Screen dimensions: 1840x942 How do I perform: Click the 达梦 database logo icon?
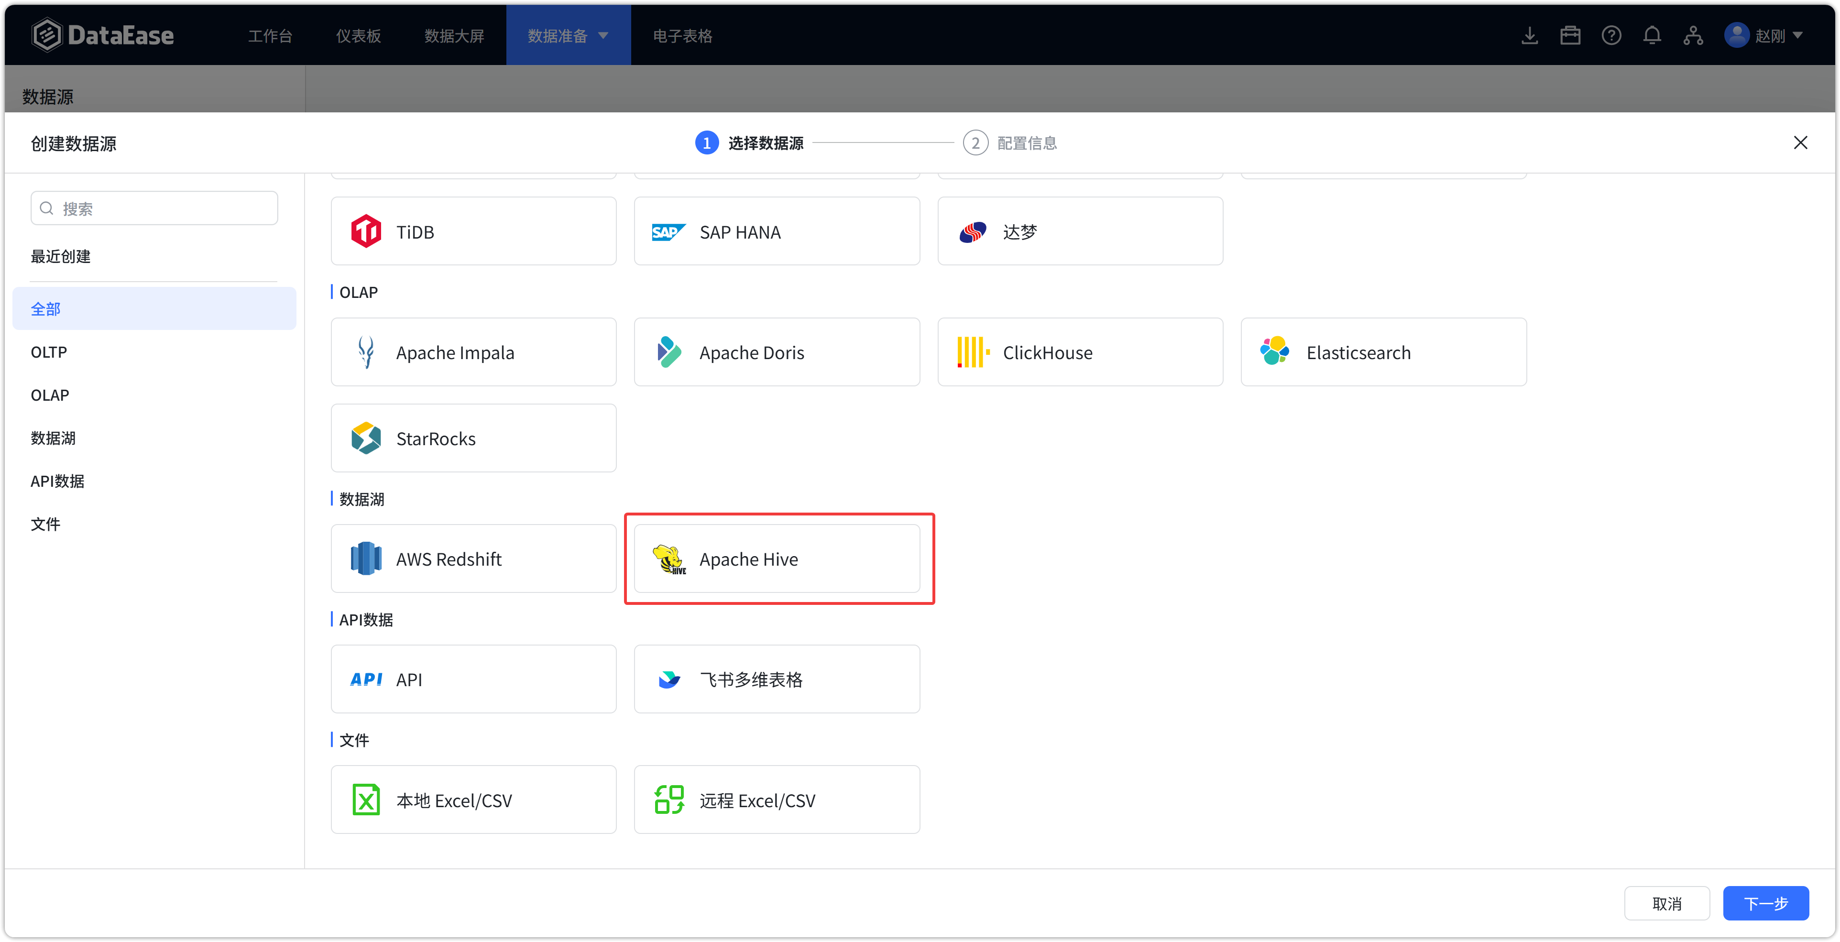(x=972, y=231)
